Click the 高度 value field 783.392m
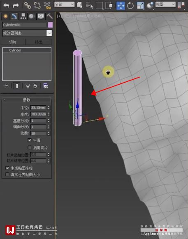 (x=38, y=114)
